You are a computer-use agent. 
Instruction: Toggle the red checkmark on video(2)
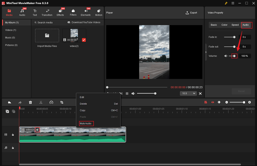pyautogui.click(x=84, y=40)
